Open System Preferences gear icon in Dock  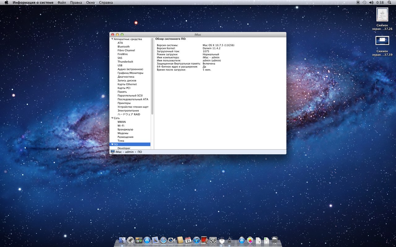click(x=213, y=240)
